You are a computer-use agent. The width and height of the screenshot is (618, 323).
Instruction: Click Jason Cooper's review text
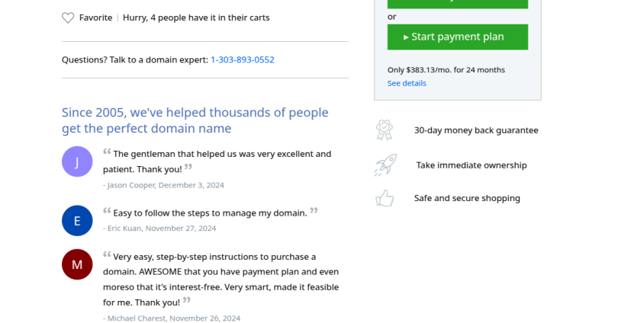click(217, 161)
